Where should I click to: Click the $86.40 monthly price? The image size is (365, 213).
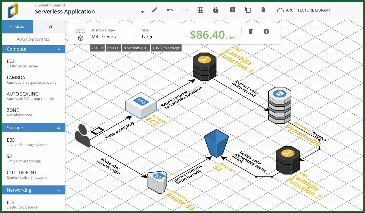(x=207, y=35)
